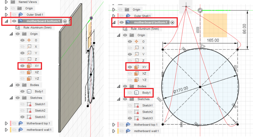Select the Named Views folder icon

[x=13, y=2]
